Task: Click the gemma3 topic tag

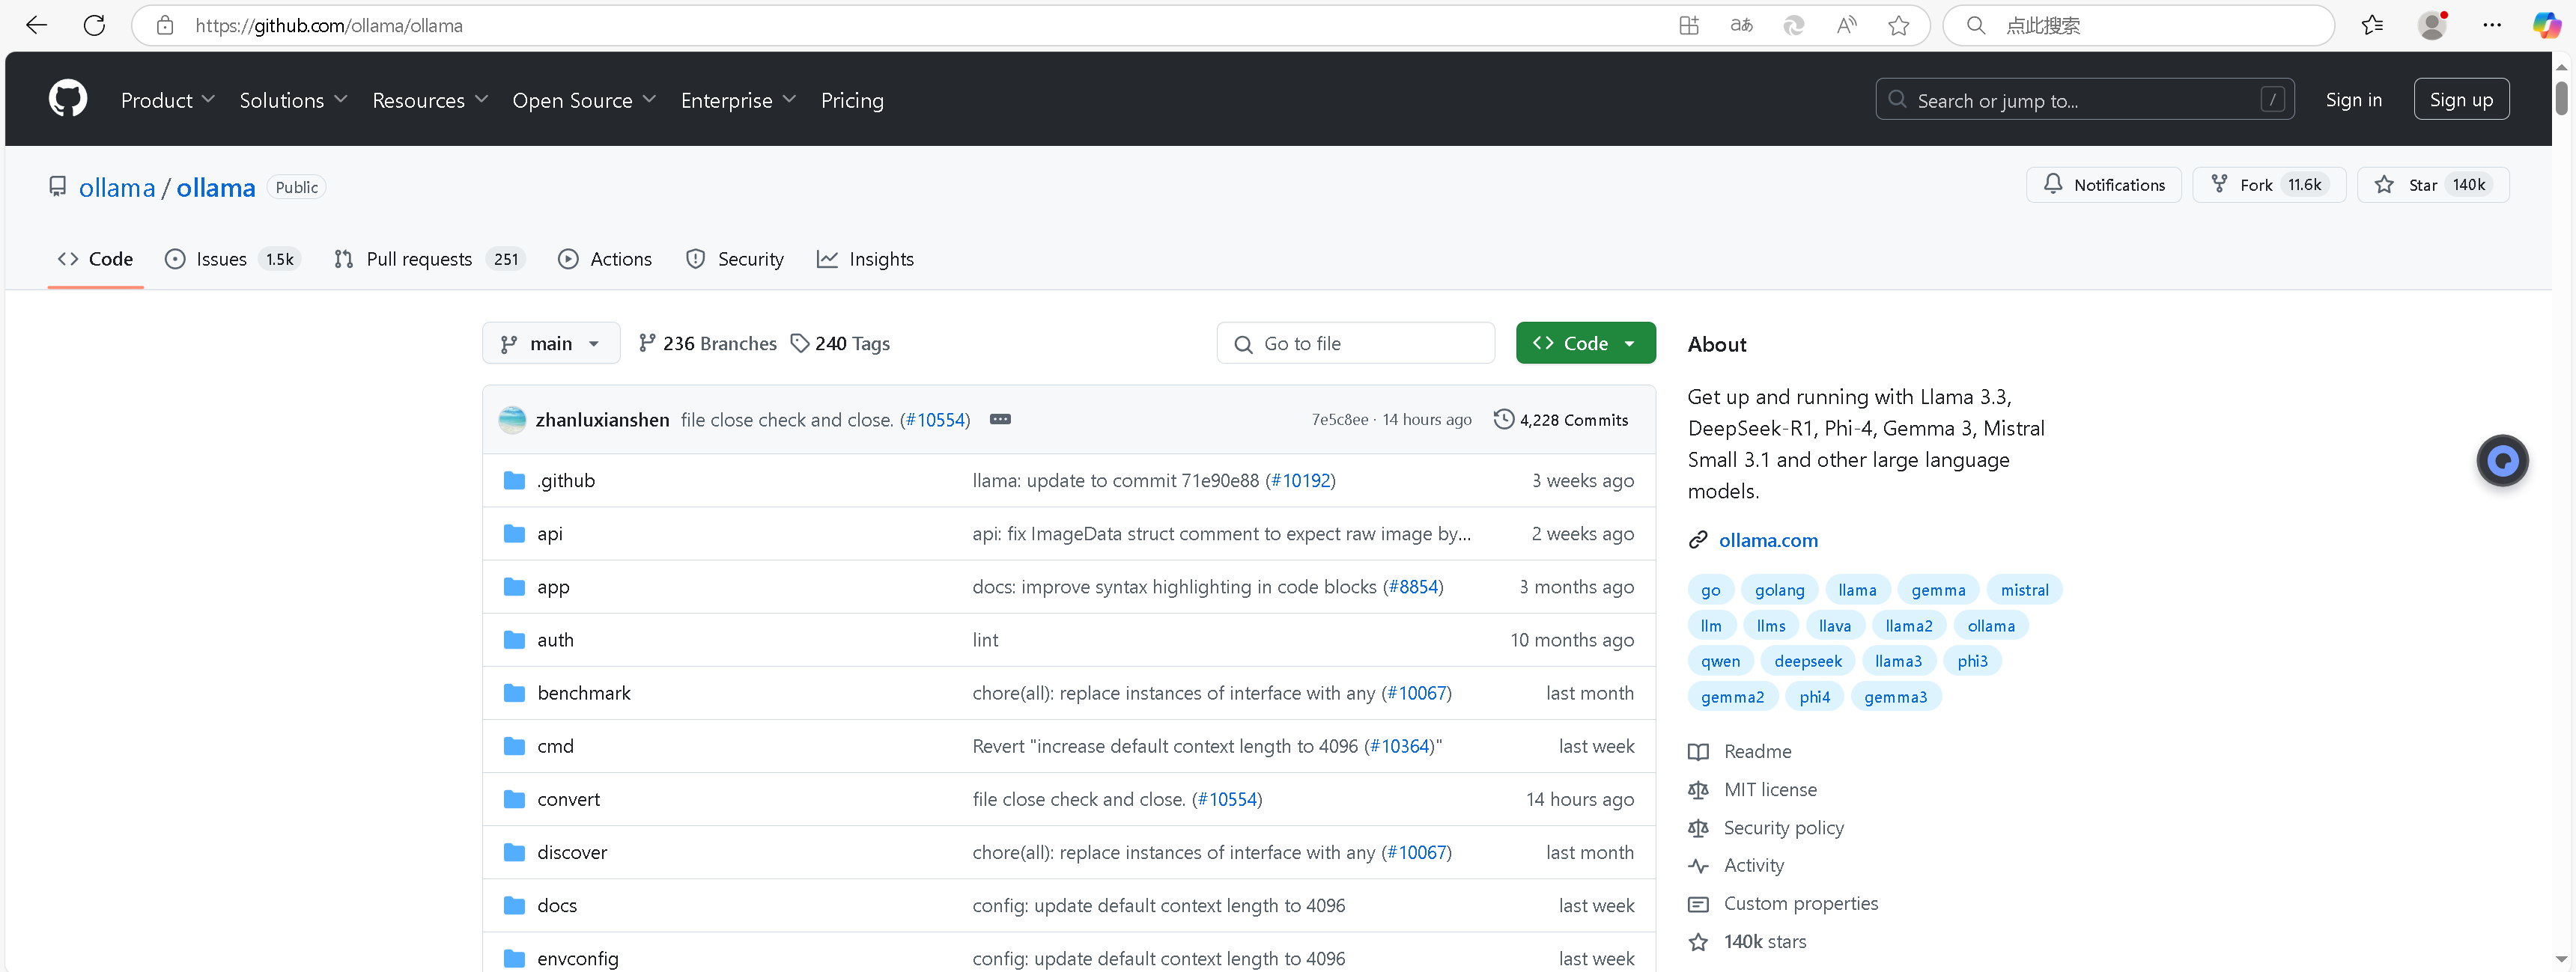Action: click(x=1895, y=697)
